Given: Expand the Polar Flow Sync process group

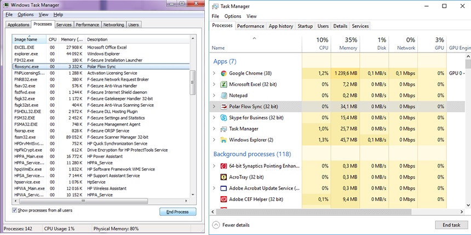Looking at the screenshot, I should tap(214, 107).
